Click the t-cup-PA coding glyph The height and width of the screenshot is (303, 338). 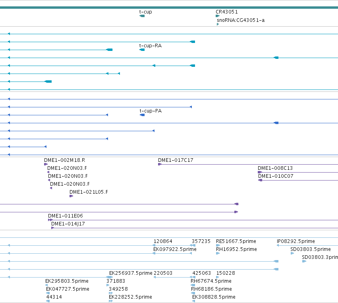(142, 115)
